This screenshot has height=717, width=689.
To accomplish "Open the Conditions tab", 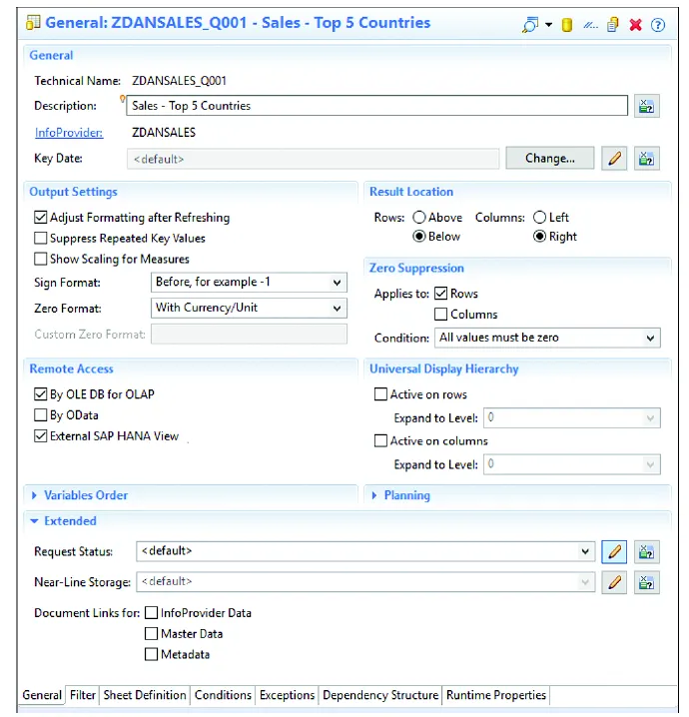I will coord(223,695).
